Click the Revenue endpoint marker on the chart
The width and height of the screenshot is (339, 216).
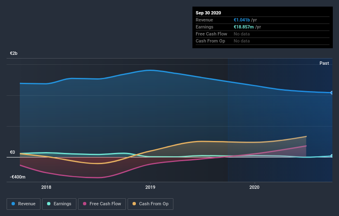(x=332, y=93)
